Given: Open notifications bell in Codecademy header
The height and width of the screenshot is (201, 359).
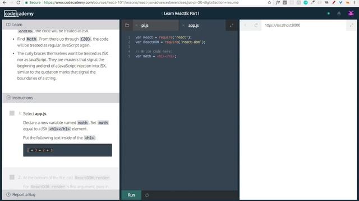Looking at the screenshot, I should tap(339, 13).
